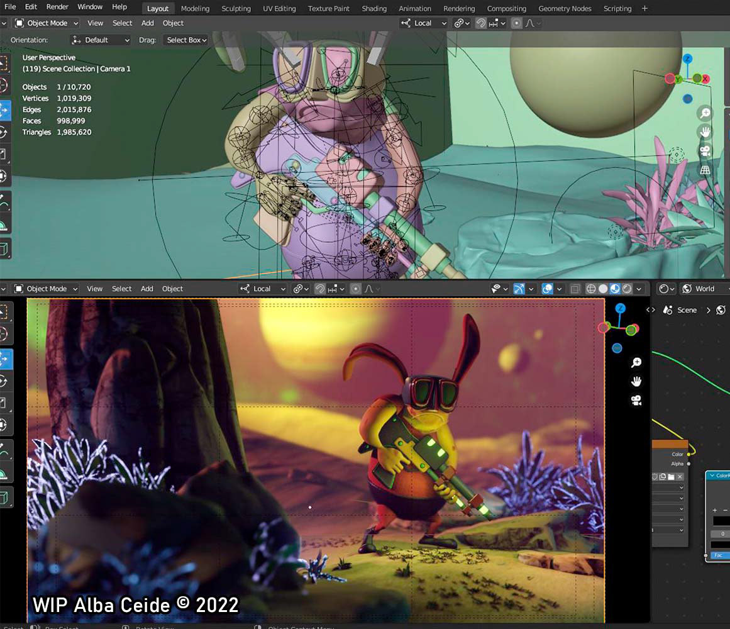Click zoom magnifier in upper viewport navigation

tap(705, 113)
